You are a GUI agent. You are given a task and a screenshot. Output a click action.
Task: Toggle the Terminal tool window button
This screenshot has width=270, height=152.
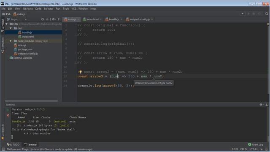click(30, 144)
